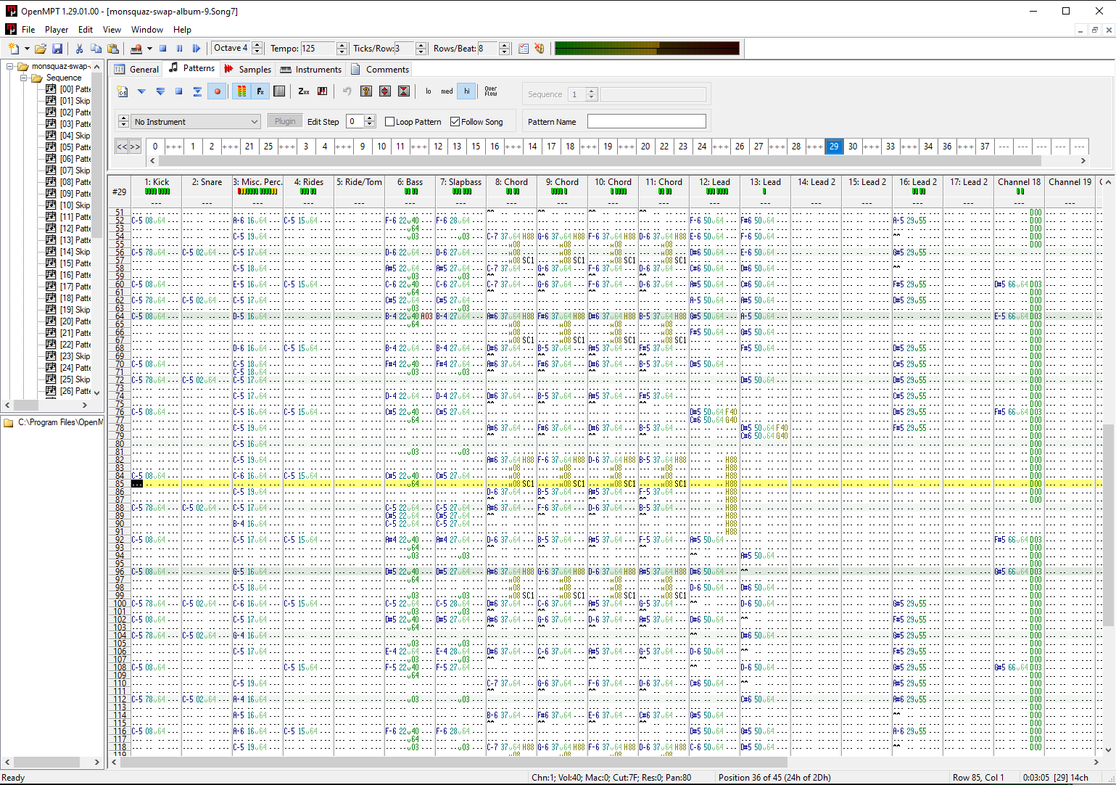This screenshot has height=785, width=1116.
Task: Uncheck the Follow Song checkbox
Action: click(455, 122)
